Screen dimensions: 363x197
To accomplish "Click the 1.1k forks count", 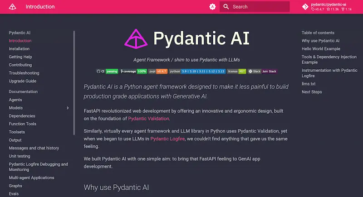I will pyautogui.click(x=347, y=9).
